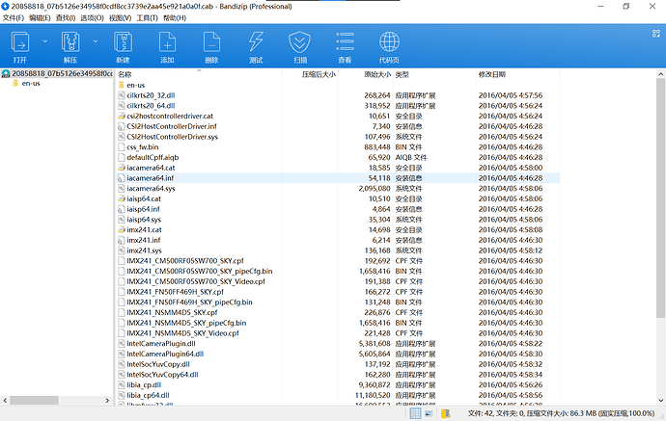
Task: Click the grid layout icon at toolbar right
Action: 655,34
